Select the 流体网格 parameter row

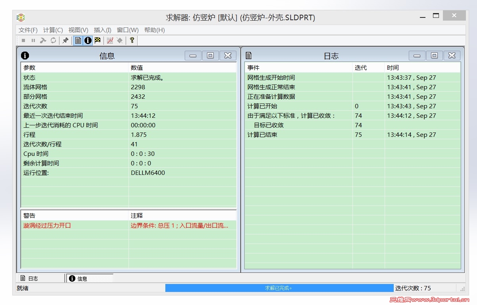(x=128, y=87)
